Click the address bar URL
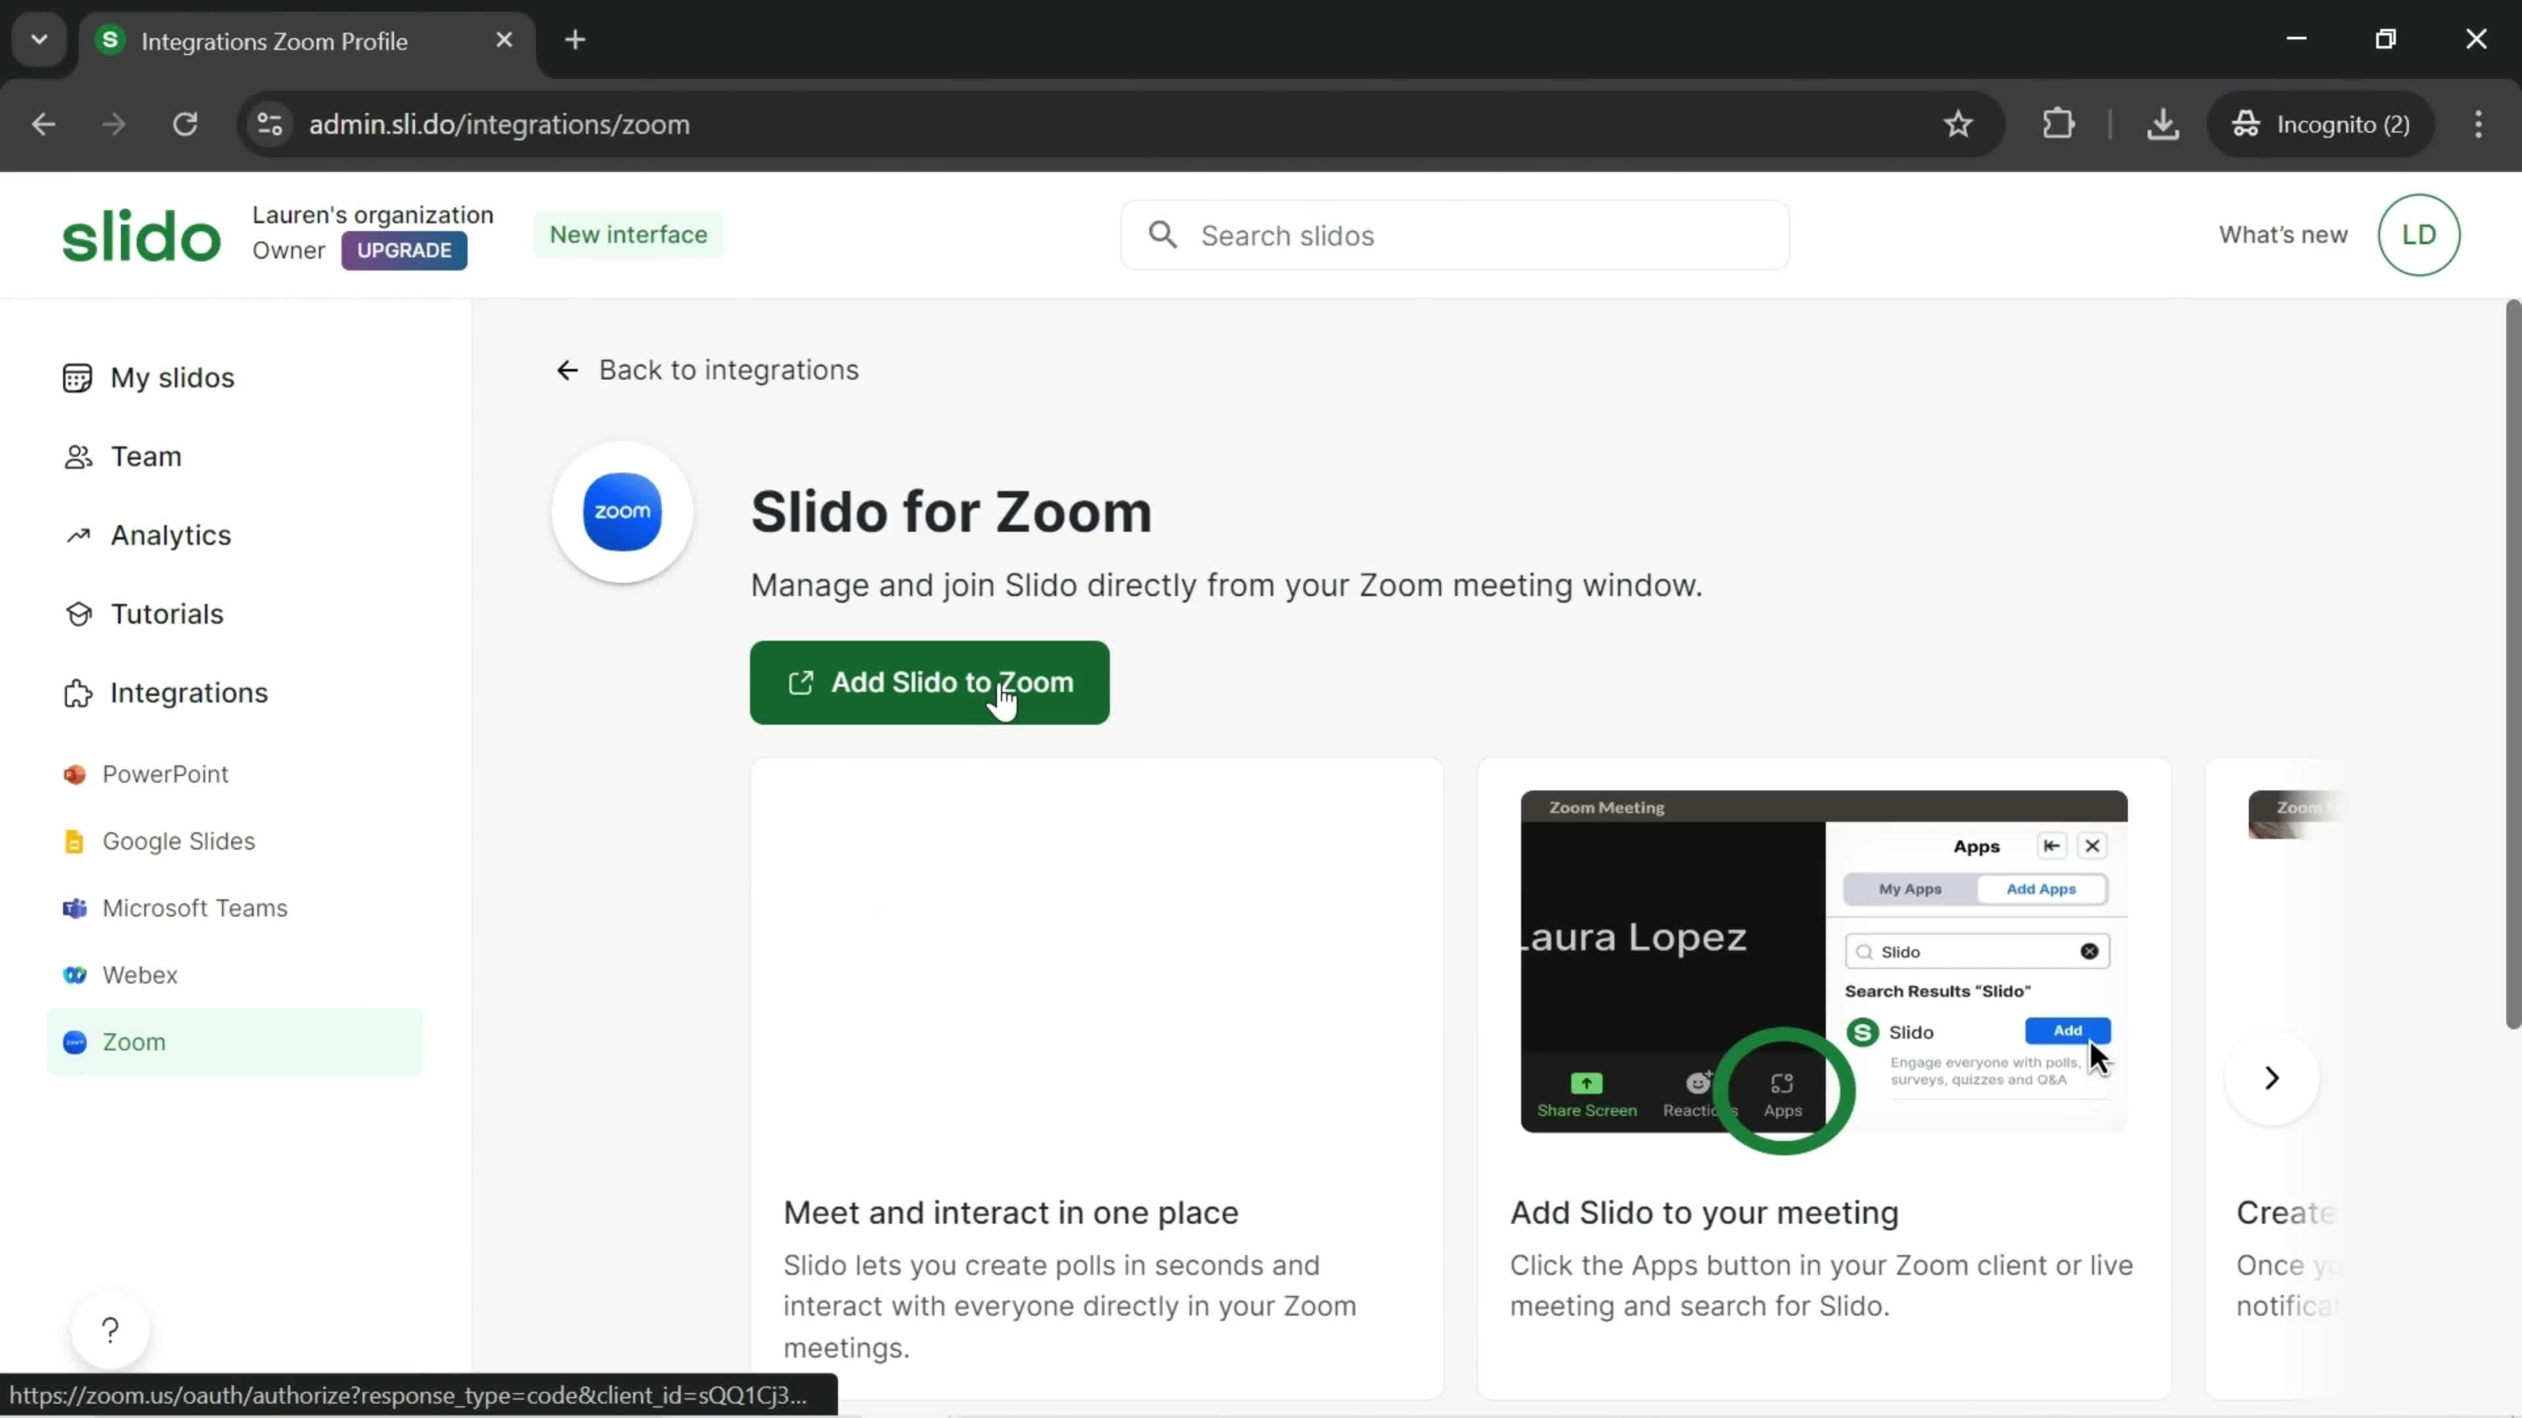Screen dimensions: 2522x1418 (x=499, y=124)
